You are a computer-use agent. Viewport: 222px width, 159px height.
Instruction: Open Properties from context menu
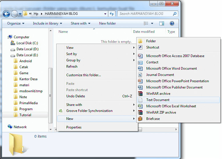tap(97, 127)
